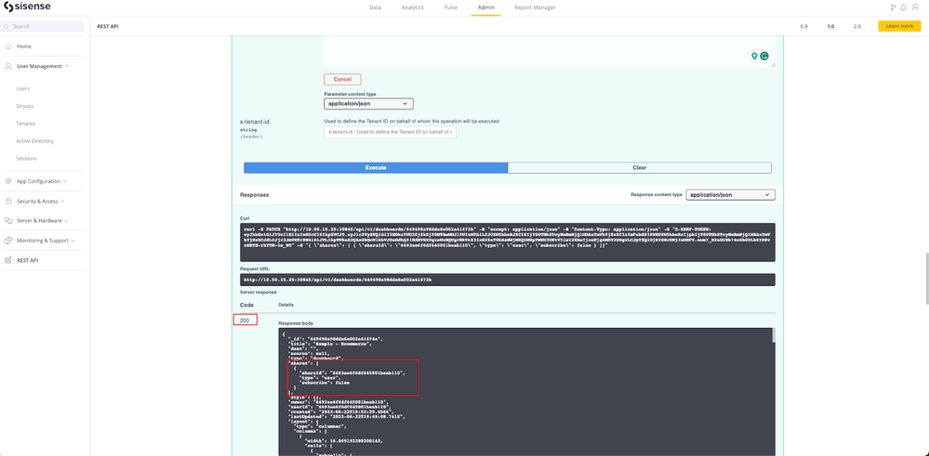Click the green lightbulb suggestion icon
The image size is (929, 456).
(754, 57)
